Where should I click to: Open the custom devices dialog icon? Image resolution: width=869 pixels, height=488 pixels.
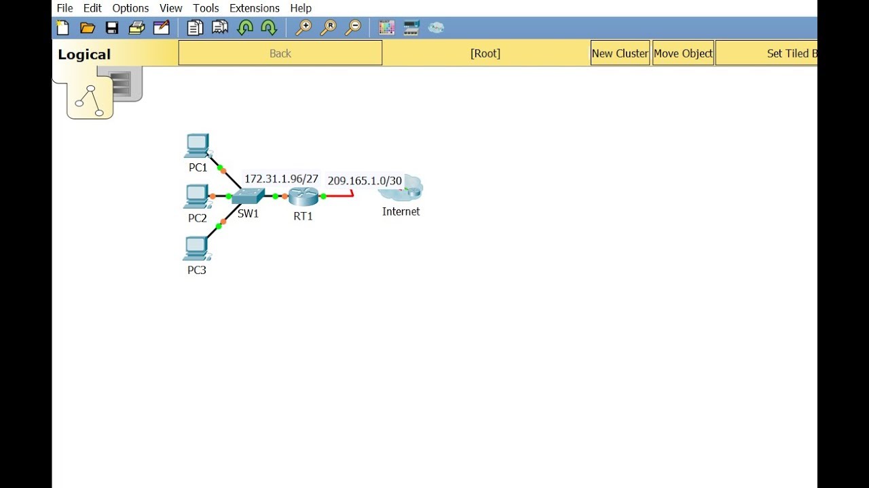411,28
